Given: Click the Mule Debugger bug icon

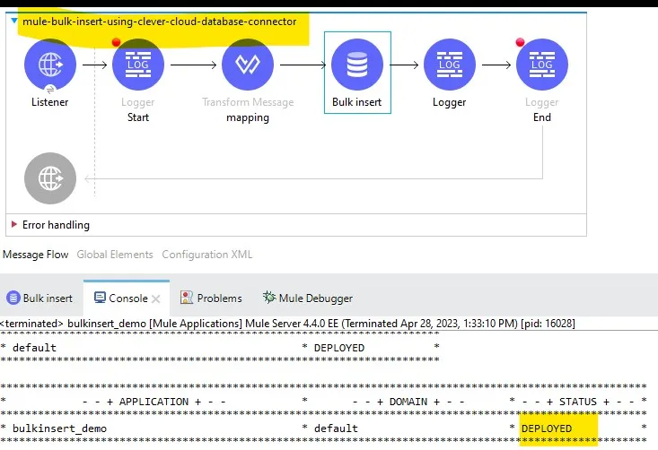Looking at the screenshot, I should pyautogui.click(x=269, y=297).
